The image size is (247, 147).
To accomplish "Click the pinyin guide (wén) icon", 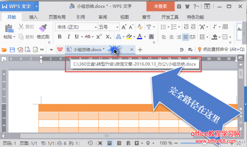I will click(149, 27).
